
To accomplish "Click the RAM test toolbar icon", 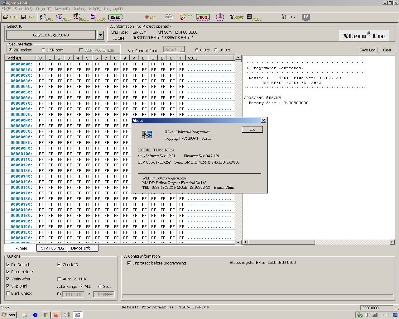I will [168, 17].
